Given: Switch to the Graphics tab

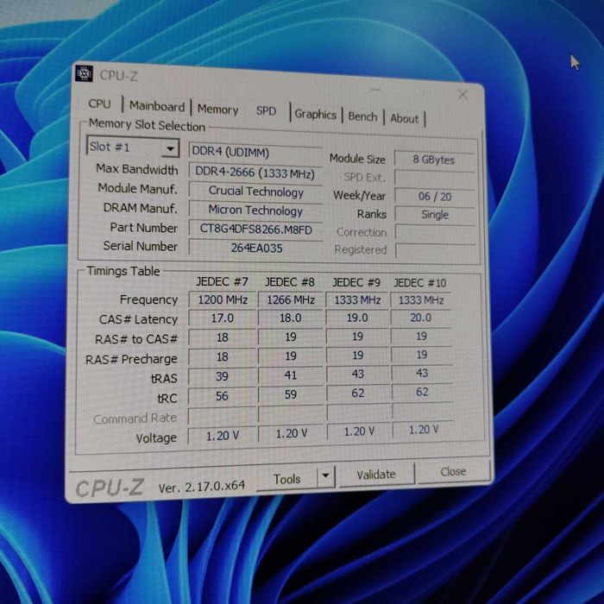Looking at the screenshot, I should tap(315, 115).
